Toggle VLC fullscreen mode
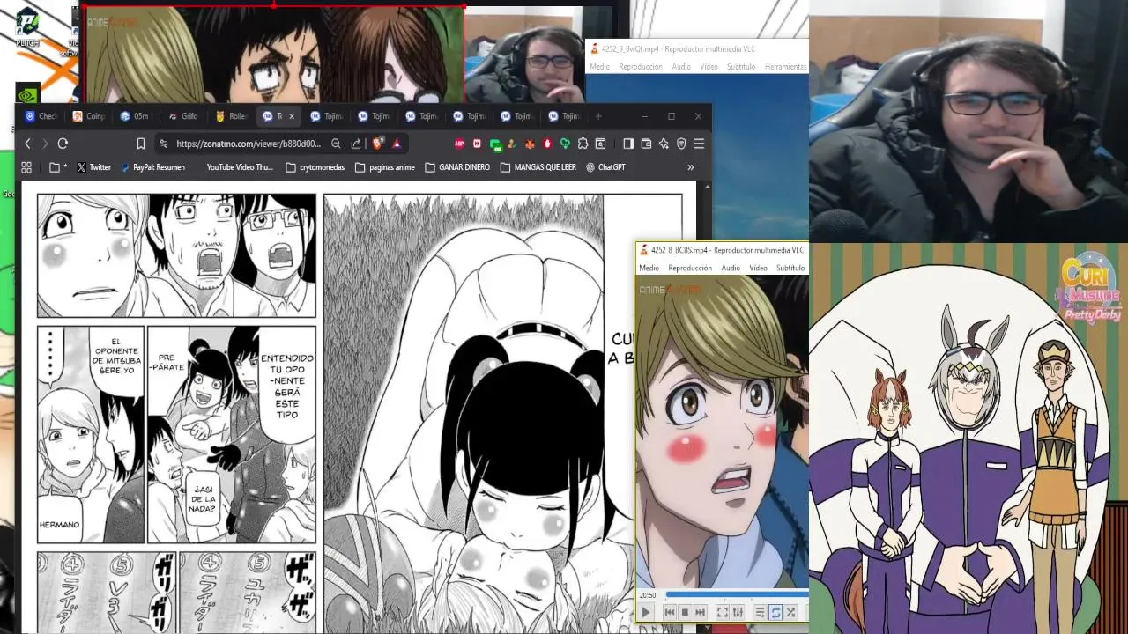 coord(722,612)
